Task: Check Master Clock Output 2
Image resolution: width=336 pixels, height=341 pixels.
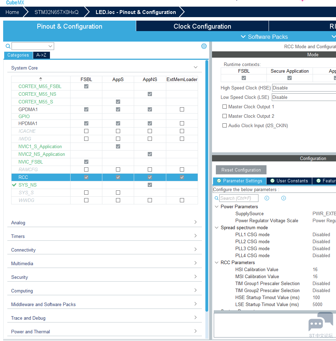Action: point(225,116)
